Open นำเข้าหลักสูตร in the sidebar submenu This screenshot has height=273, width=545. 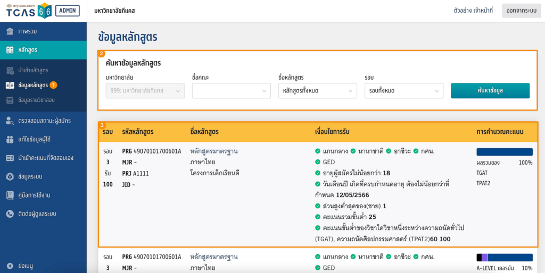tap(33, 70)
